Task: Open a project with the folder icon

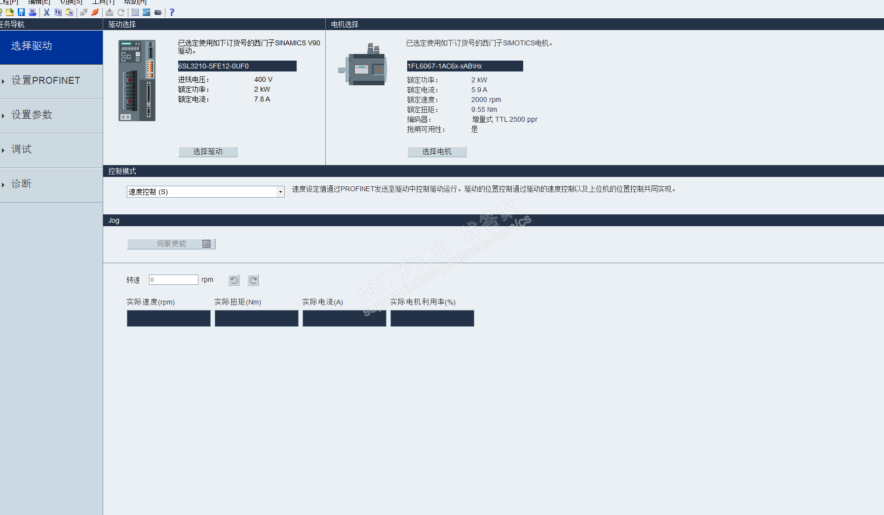Action: point(10,12)
